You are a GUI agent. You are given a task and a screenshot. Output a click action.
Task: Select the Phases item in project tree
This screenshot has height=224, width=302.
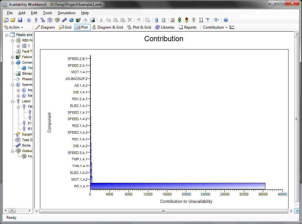(27, 79)
